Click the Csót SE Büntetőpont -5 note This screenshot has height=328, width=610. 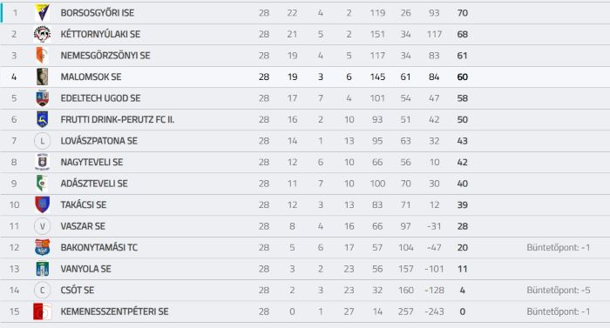(x=559, y=291)
